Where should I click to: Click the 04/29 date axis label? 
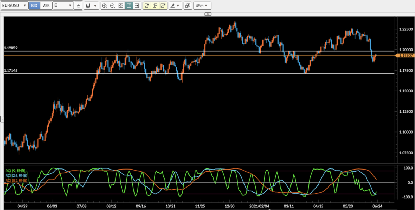point(22,206)
